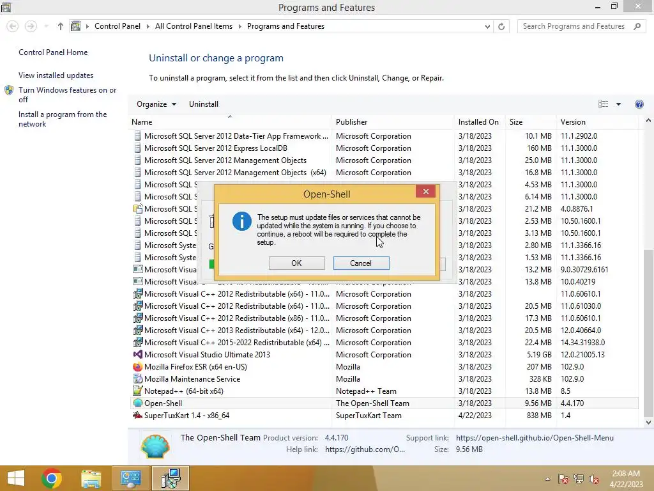654x491 pixels.
Task: Open Turn Windows features on or off
Action: pos(67,95)
